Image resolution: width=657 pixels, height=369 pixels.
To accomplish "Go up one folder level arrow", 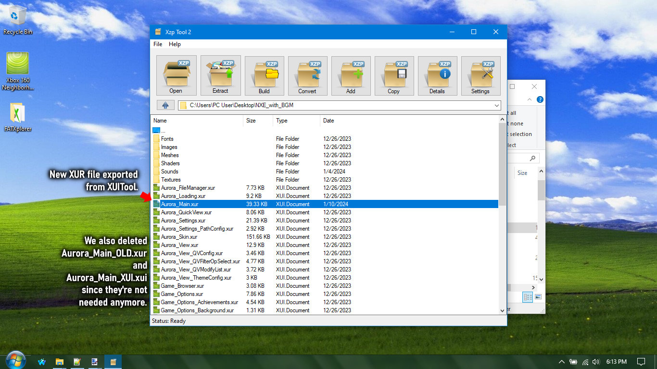I will (x=165, y=105).
